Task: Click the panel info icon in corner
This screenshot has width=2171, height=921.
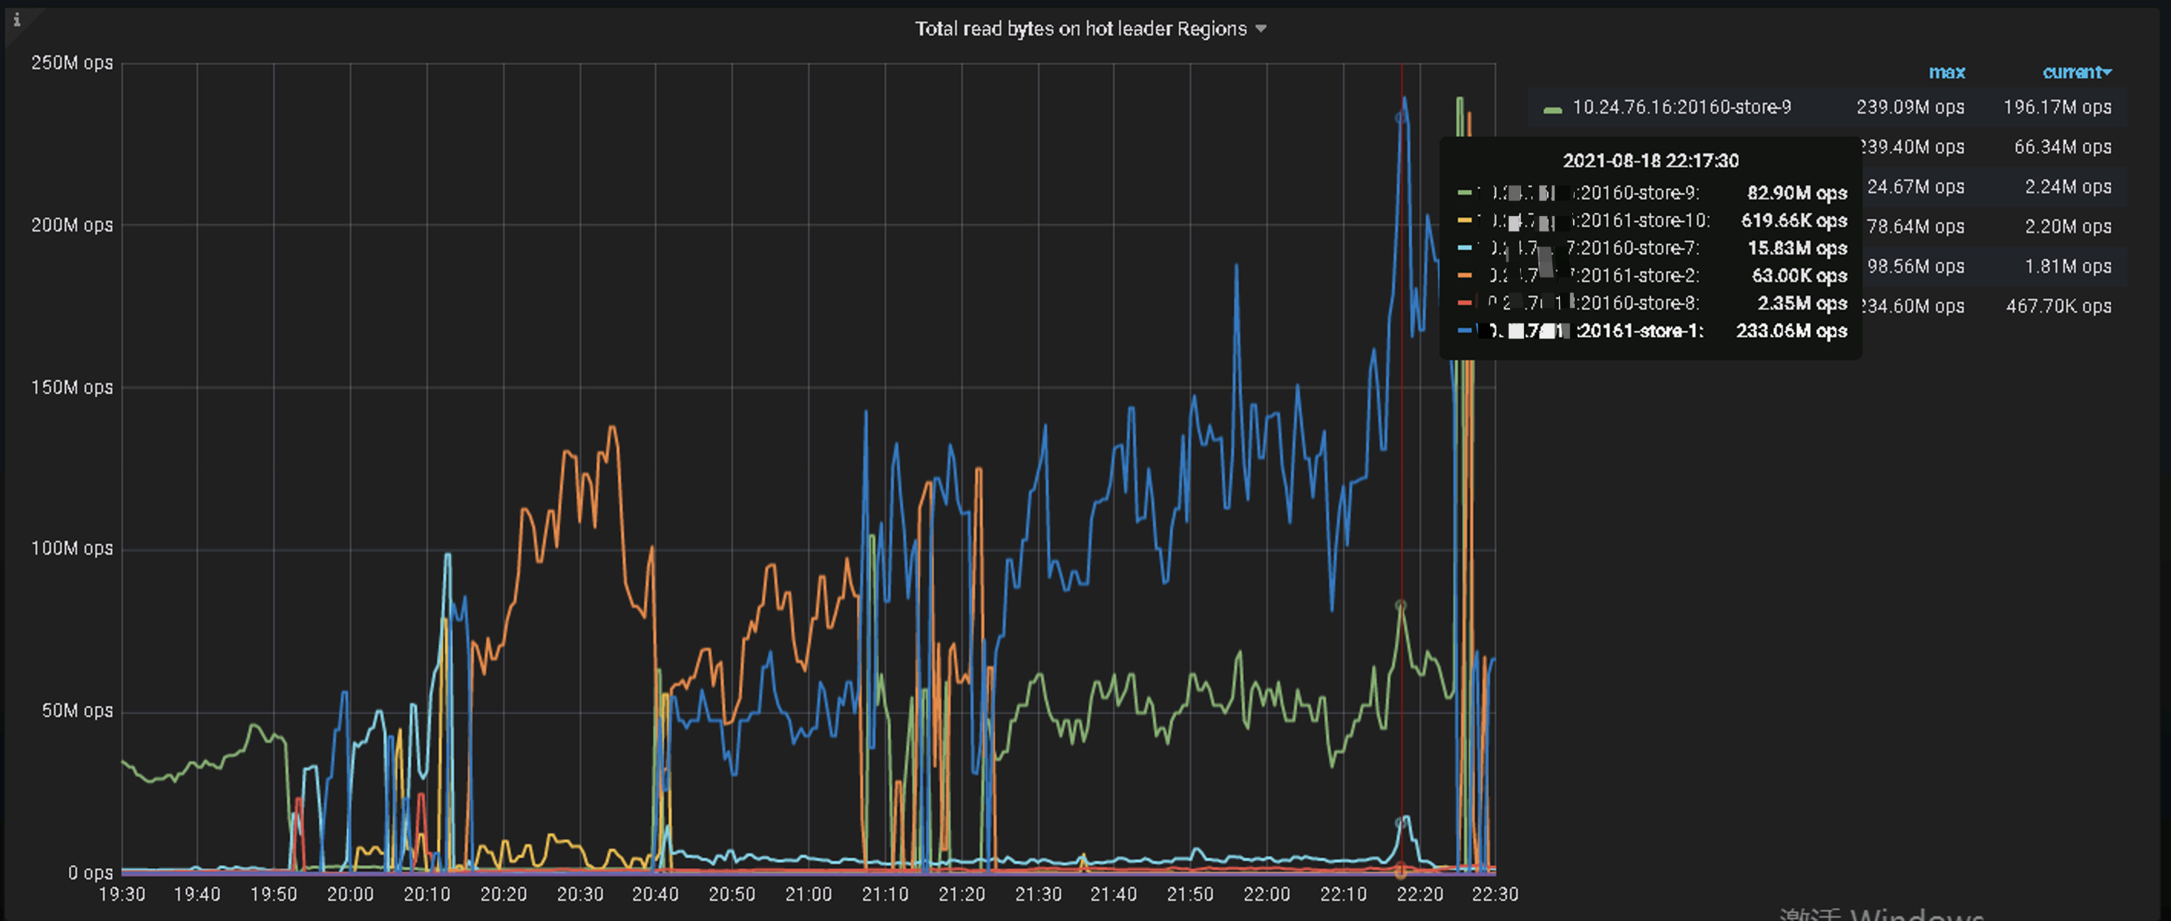Action: [x=16, y=19]
